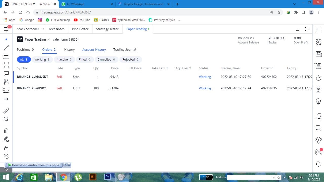This screenshot has height=182, width=324.
Task: Open the YouTube bookmark
Action: coord(82,20)
